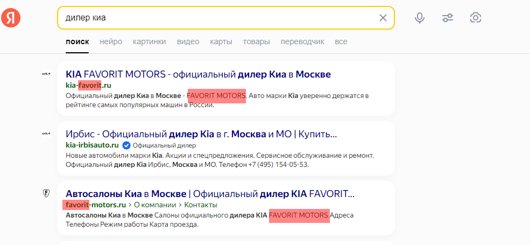Open image search camera icon
This screenshot has width=530, height=245.
click(x=475, y=18)
